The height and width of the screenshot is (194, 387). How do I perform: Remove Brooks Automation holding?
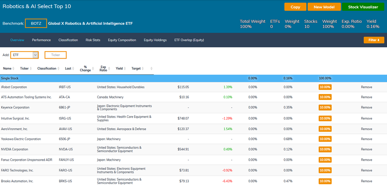click(367, 181)
